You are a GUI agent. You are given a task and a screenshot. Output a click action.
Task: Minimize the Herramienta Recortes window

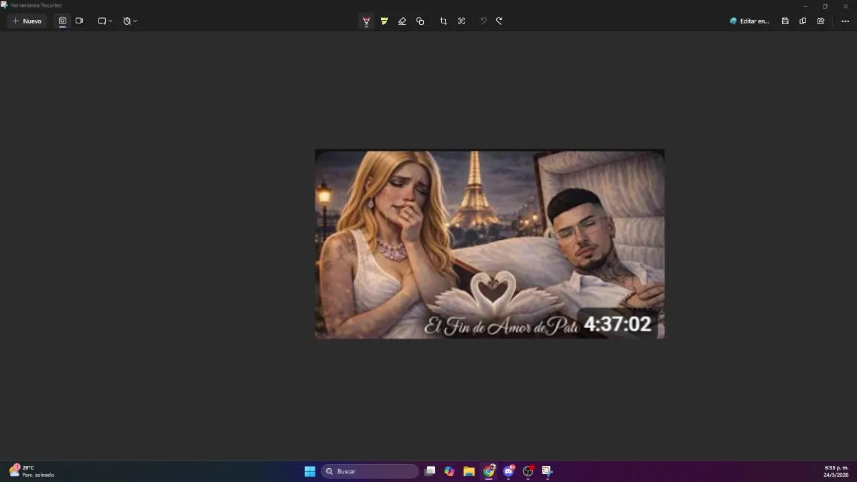(805, 6)
